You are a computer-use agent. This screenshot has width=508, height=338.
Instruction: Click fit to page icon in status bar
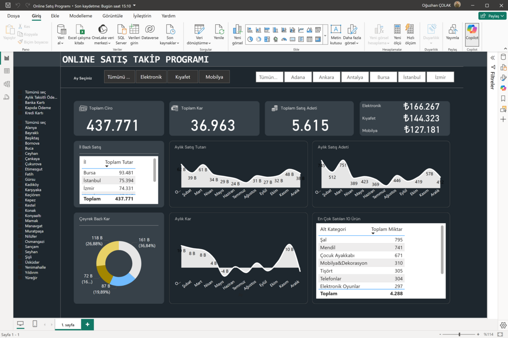click(x=500, y=334)
